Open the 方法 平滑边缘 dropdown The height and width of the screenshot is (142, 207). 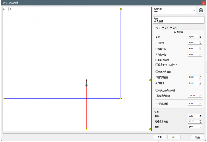coord(179,20)
